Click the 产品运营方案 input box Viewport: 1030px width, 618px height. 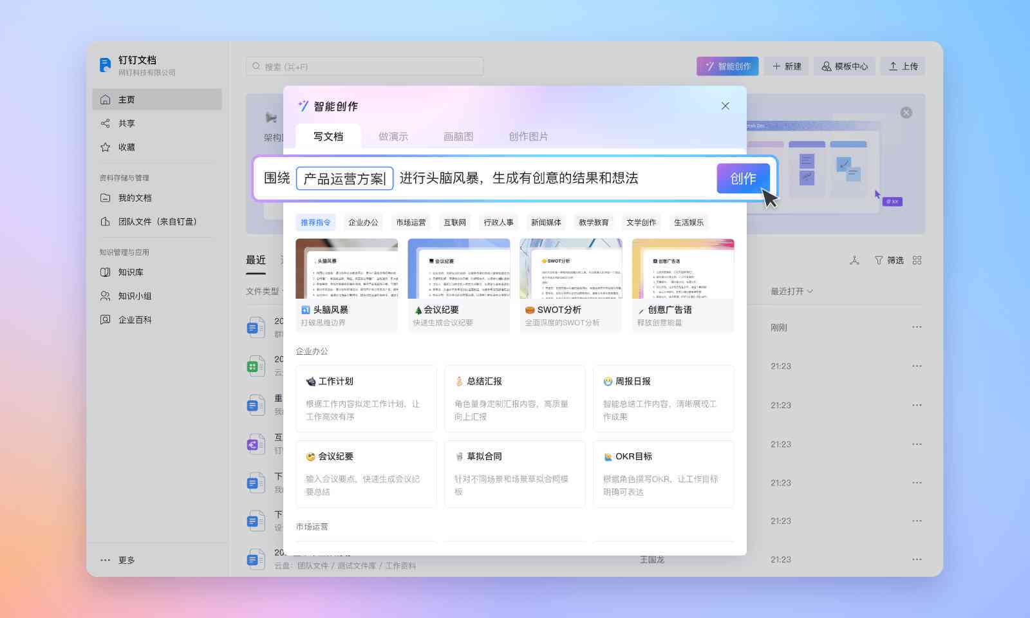344,178
